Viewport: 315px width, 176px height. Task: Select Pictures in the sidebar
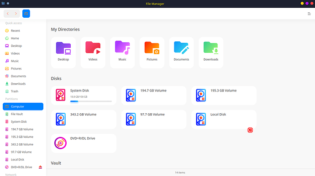[x=23, y=69]
